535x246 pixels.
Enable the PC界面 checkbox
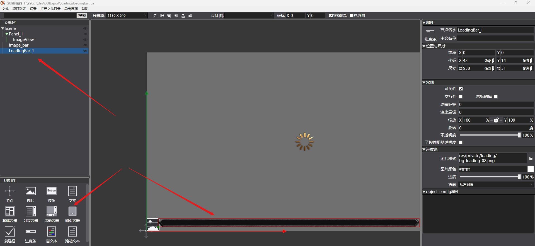[352, 16]
